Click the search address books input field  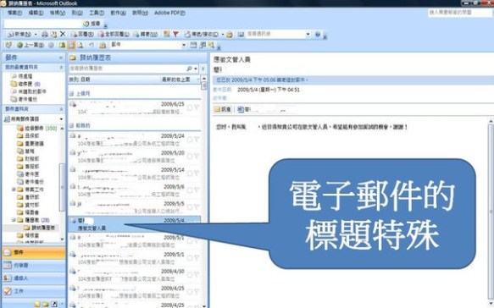[x=275, y=34]
